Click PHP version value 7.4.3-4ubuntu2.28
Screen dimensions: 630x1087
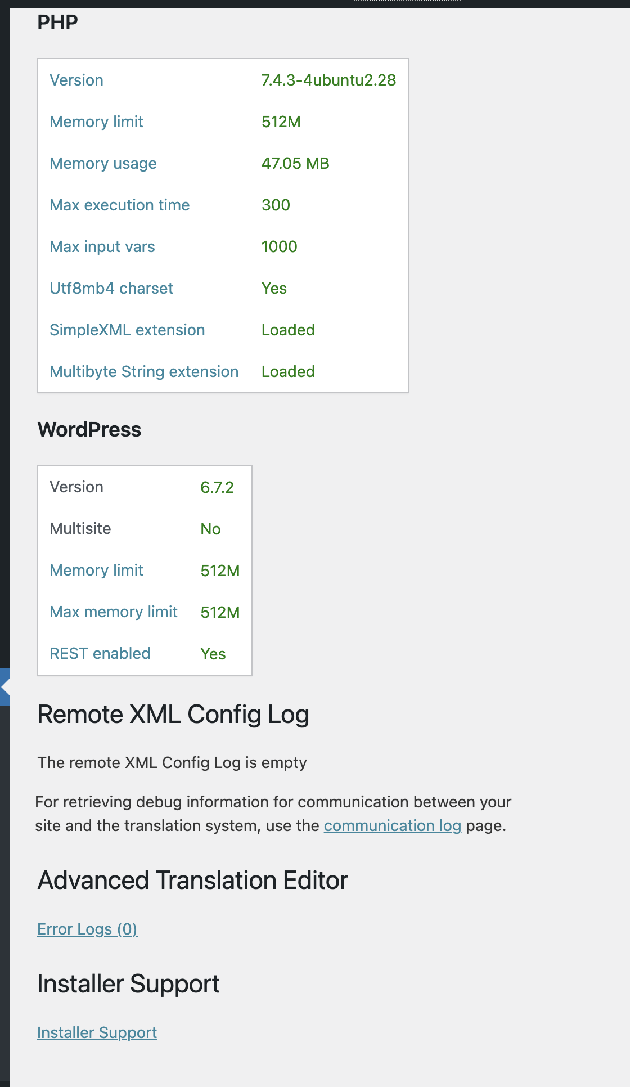[328, 80]
